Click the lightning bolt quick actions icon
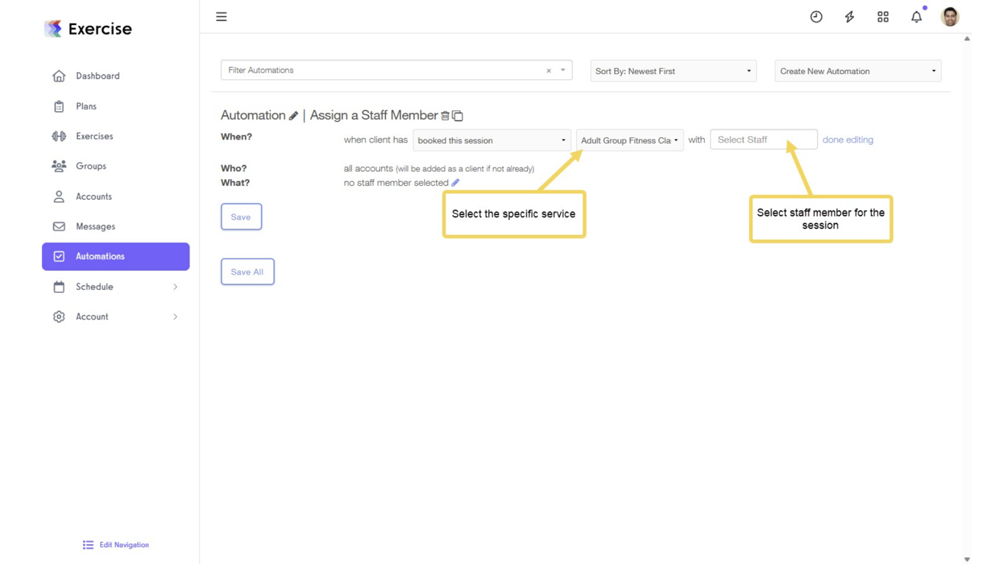Image resolution: width=1004 pixels, height=564 pixels. coord(849,16)
